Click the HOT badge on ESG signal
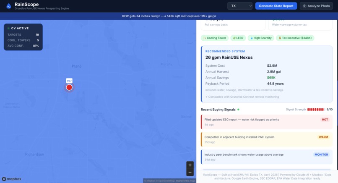Image resolution: width=338 pixels, height=183 pixels. coord(325,120)
